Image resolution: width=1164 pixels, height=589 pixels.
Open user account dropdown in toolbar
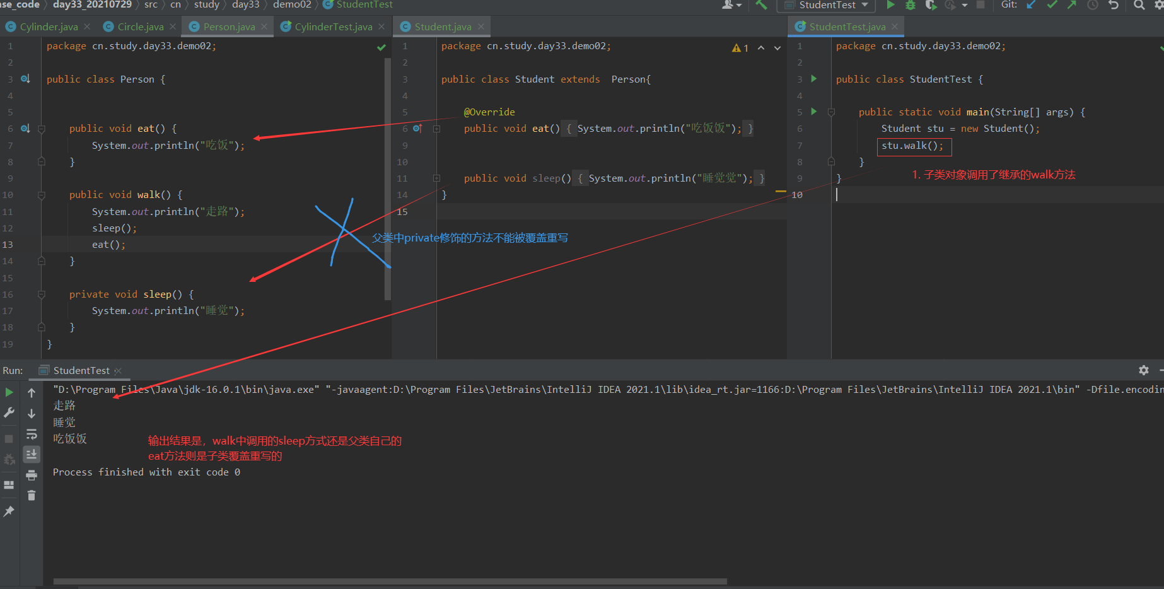click(x=731, y=5)
